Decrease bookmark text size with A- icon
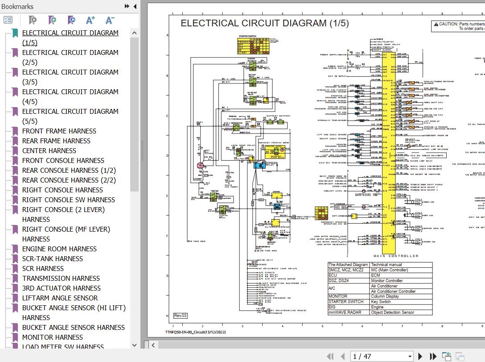The width and height of the screenshot is (485, 362). [x=110, y=20]
